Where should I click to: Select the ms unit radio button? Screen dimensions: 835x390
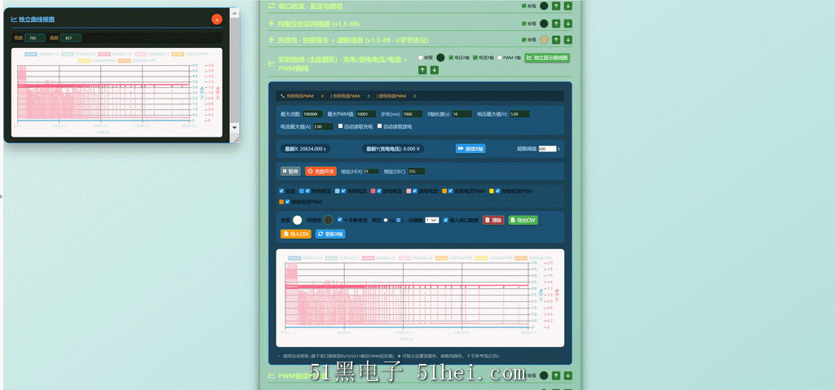tap(386, 220)
